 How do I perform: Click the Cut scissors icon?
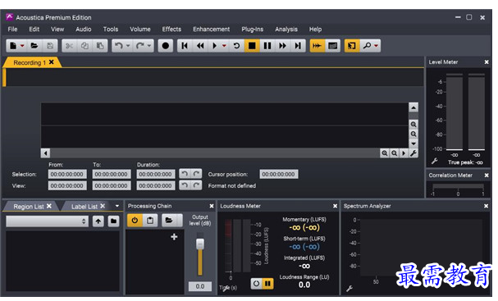(x=69, y=46)
